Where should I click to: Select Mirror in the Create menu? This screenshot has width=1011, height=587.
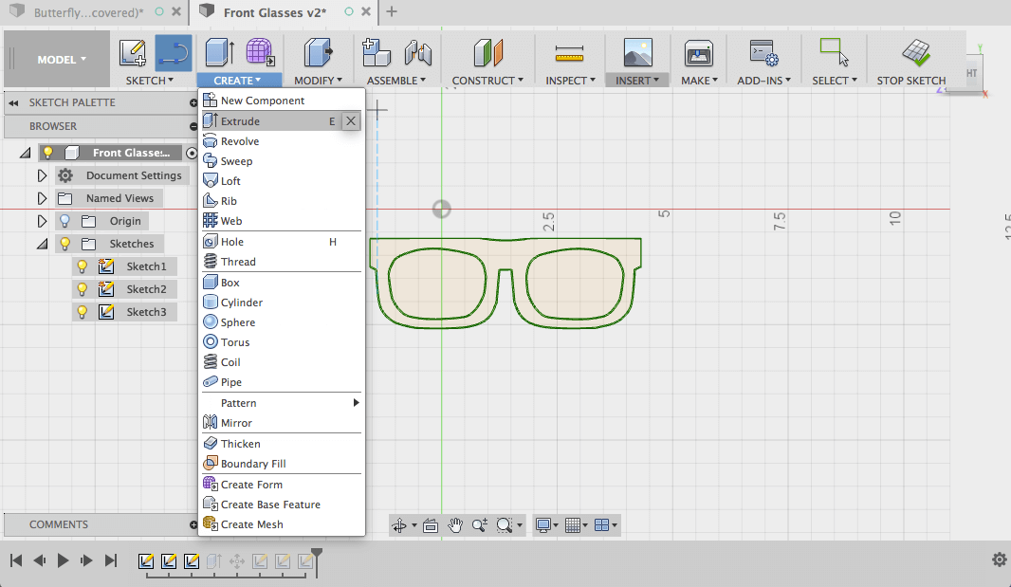click(236, 423)
